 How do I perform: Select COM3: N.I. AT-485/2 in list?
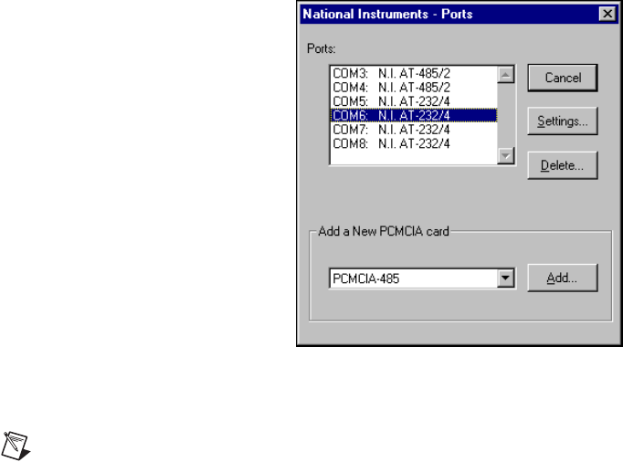tap(414, 73)
